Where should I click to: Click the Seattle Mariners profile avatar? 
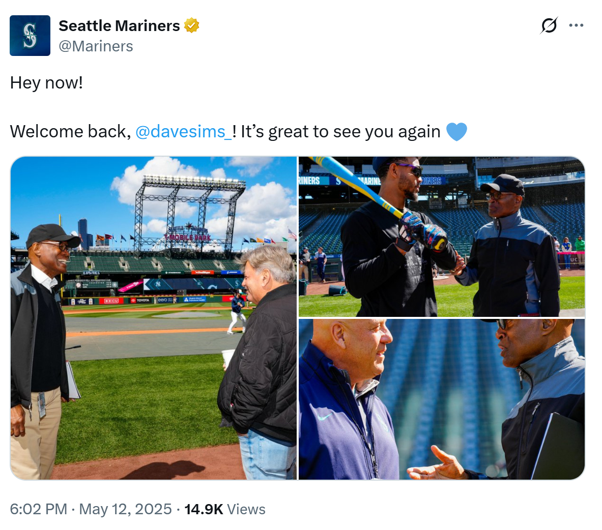click(30, 36)
